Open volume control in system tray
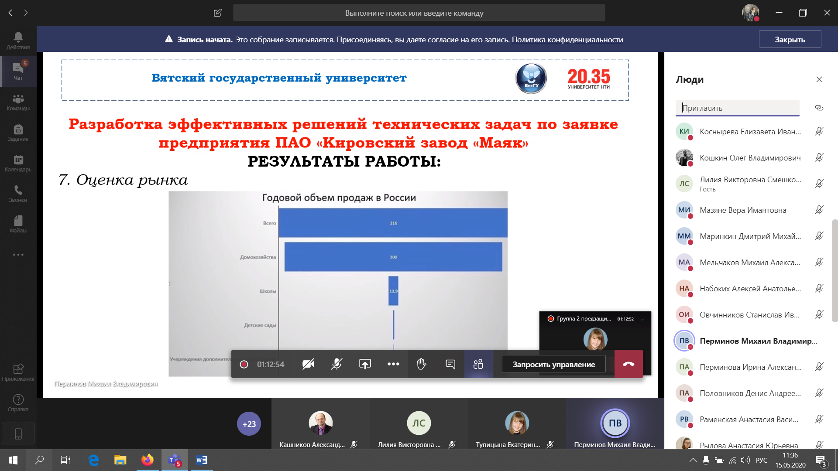The image size is (838, 471). (745, 460)
